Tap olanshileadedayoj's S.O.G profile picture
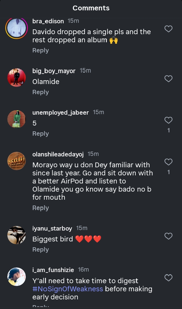182x309 pixels. click(x=16, y=161)
